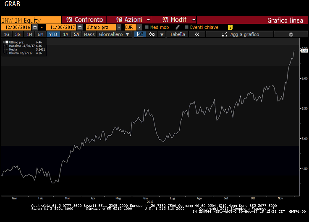Click the yellow info icon
The image size is (309, 222).
(230, 27)
